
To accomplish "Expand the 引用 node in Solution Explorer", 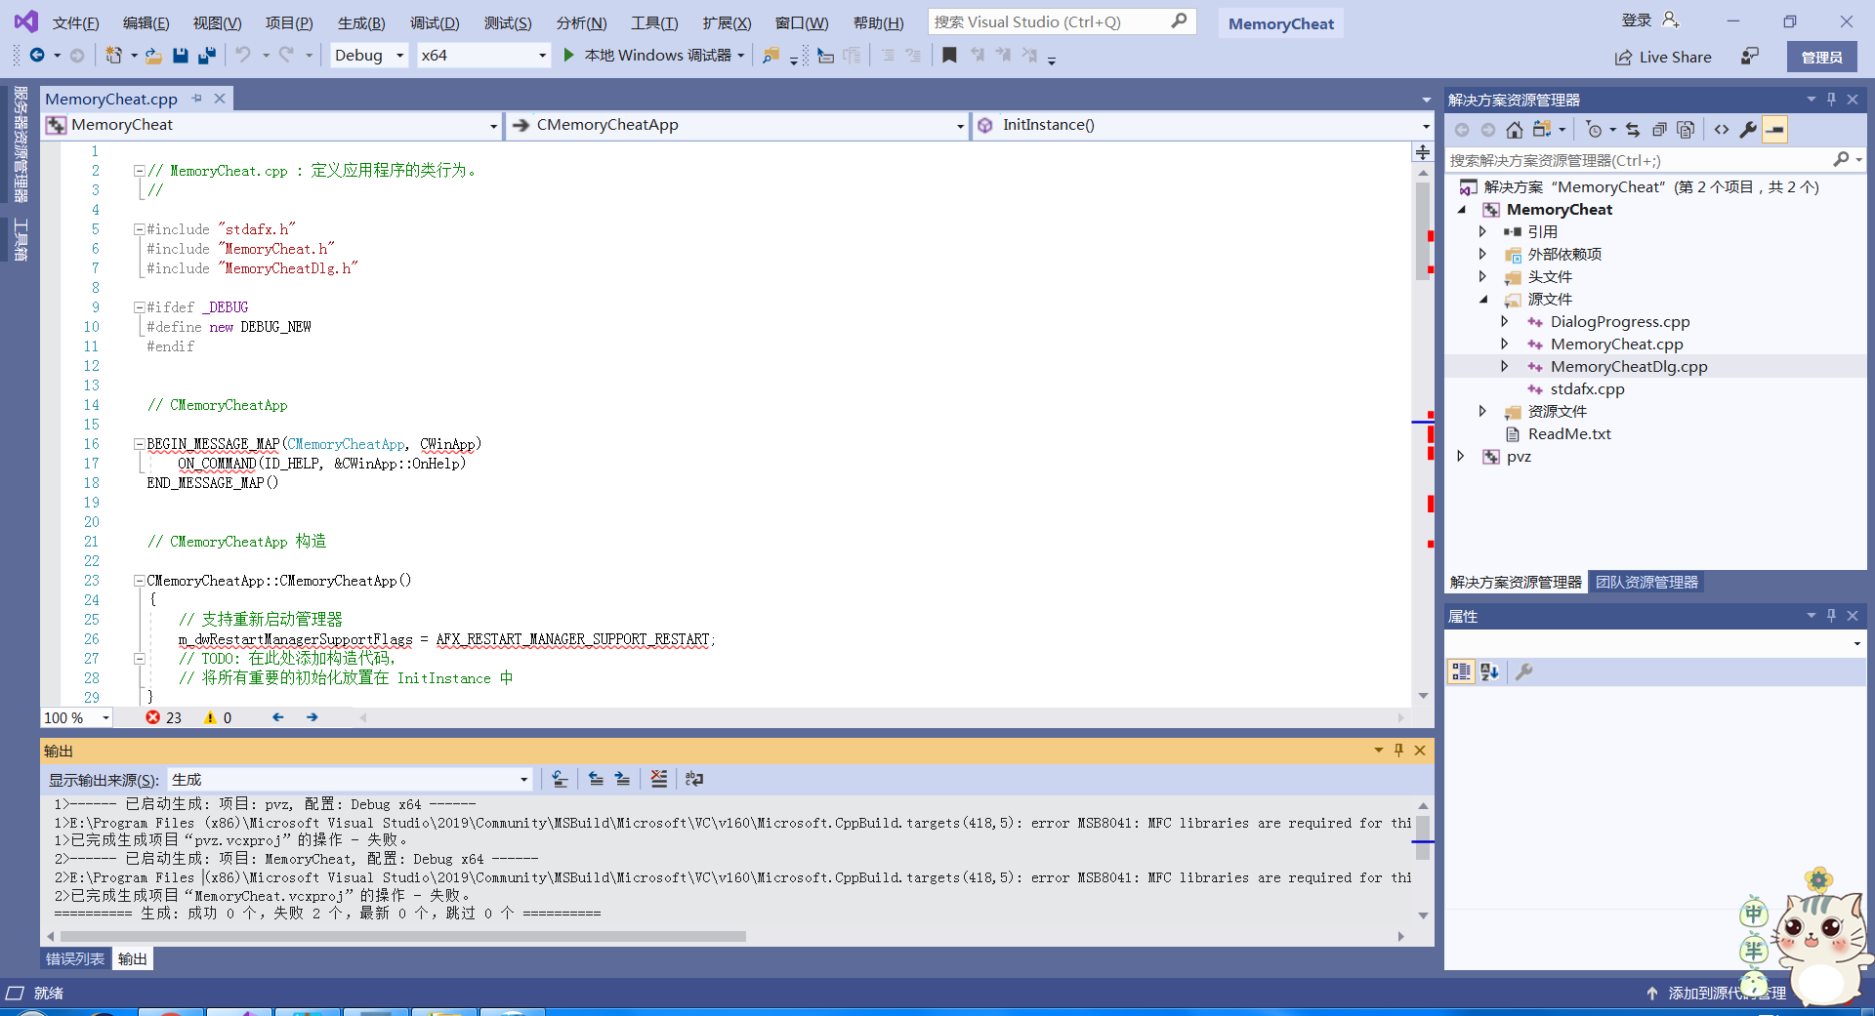I will click(x=1482, y=231).
